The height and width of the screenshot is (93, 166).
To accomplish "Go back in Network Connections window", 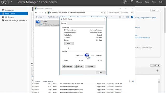I will [36, 13].
